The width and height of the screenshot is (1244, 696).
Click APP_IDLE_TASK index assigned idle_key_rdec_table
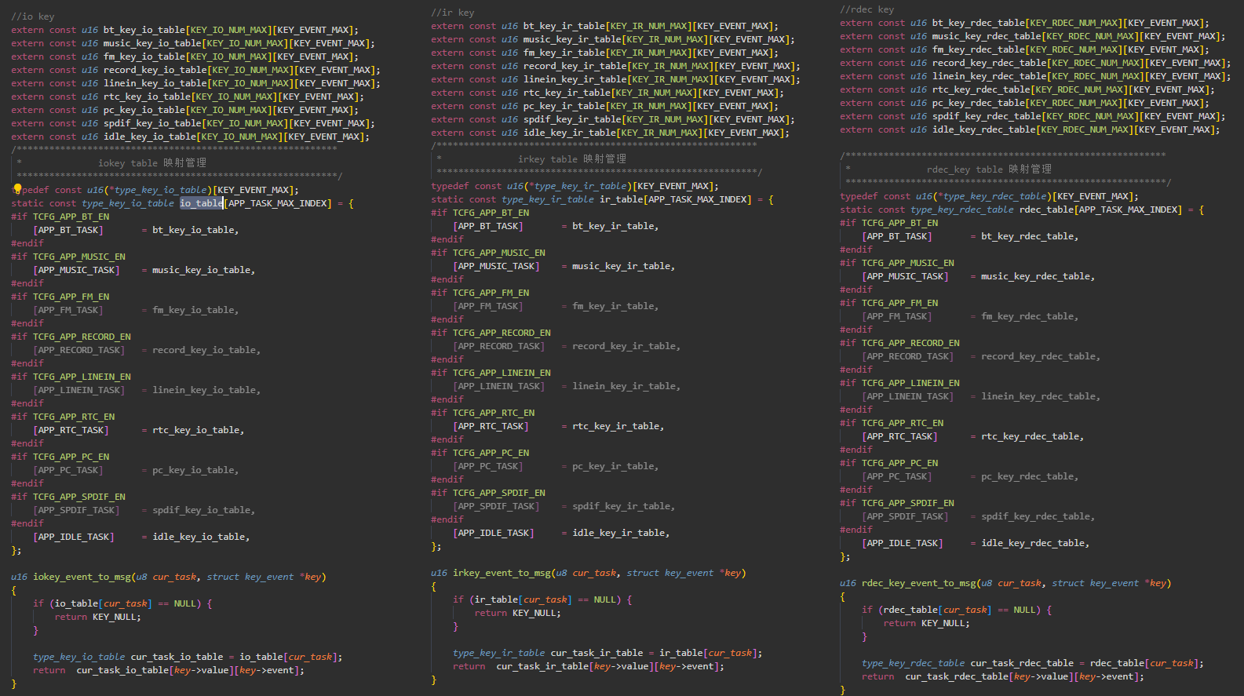pyautogui.click(x=903, y=543)
